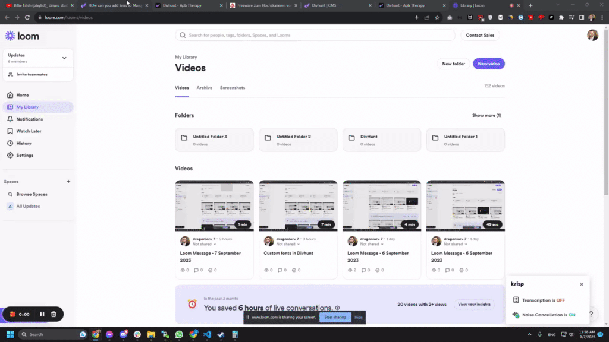Switch to the Billie Eilish playlist browser tab
The image size is (609, 342).
39,5
